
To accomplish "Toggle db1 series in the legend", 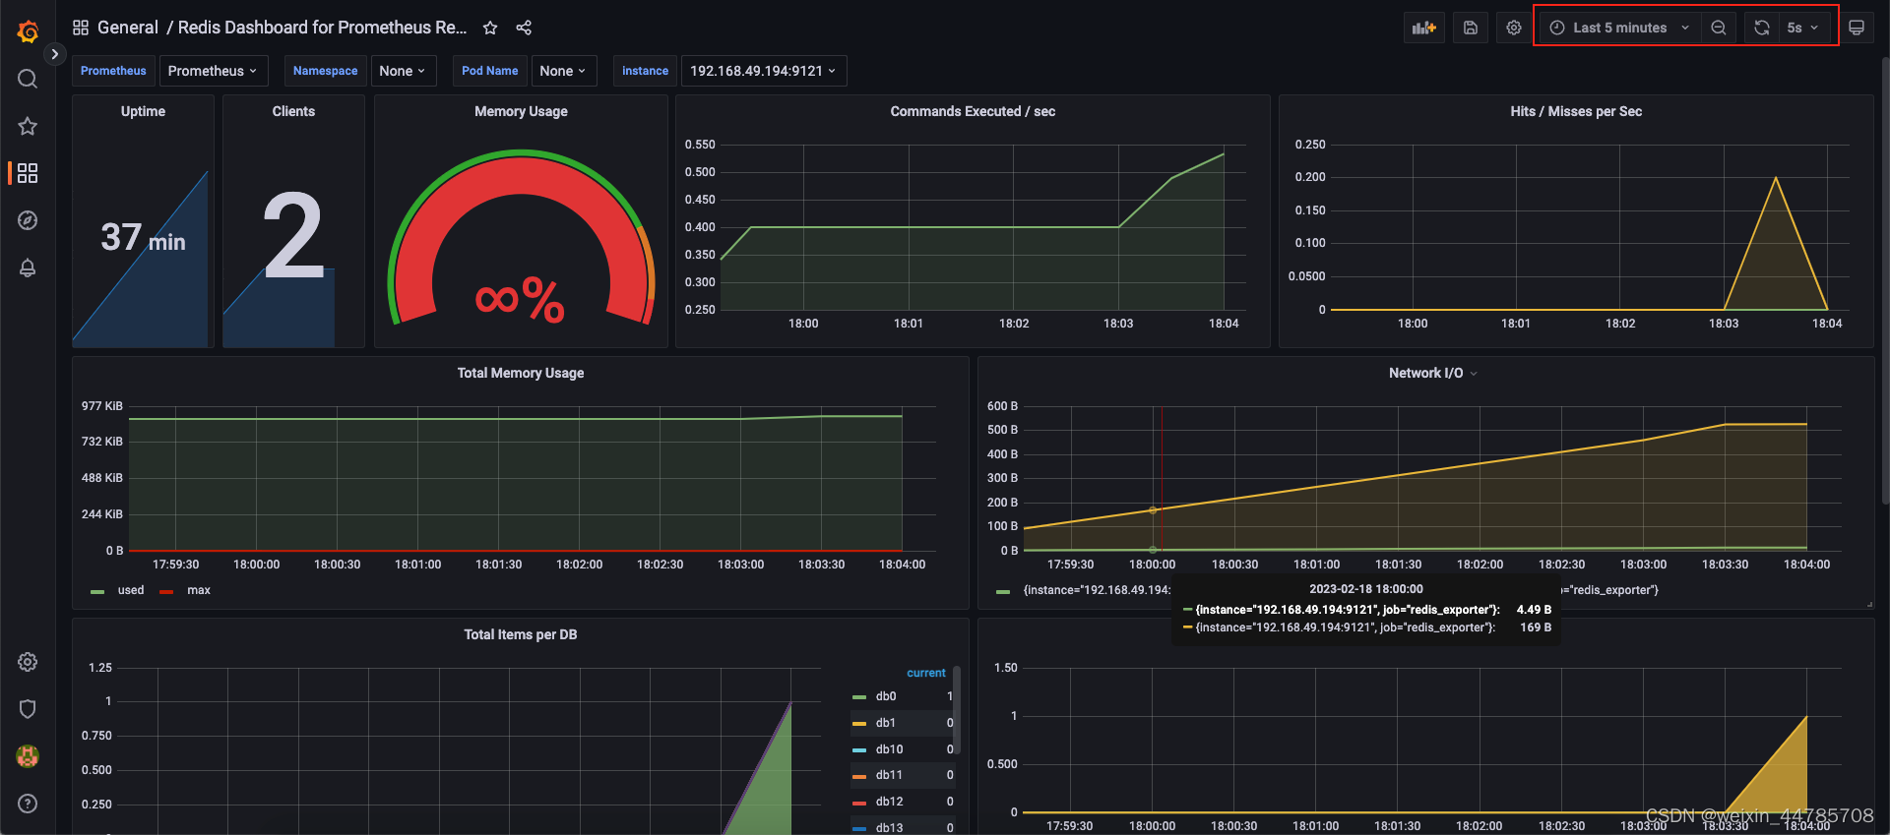I will [x=886, y=723].
